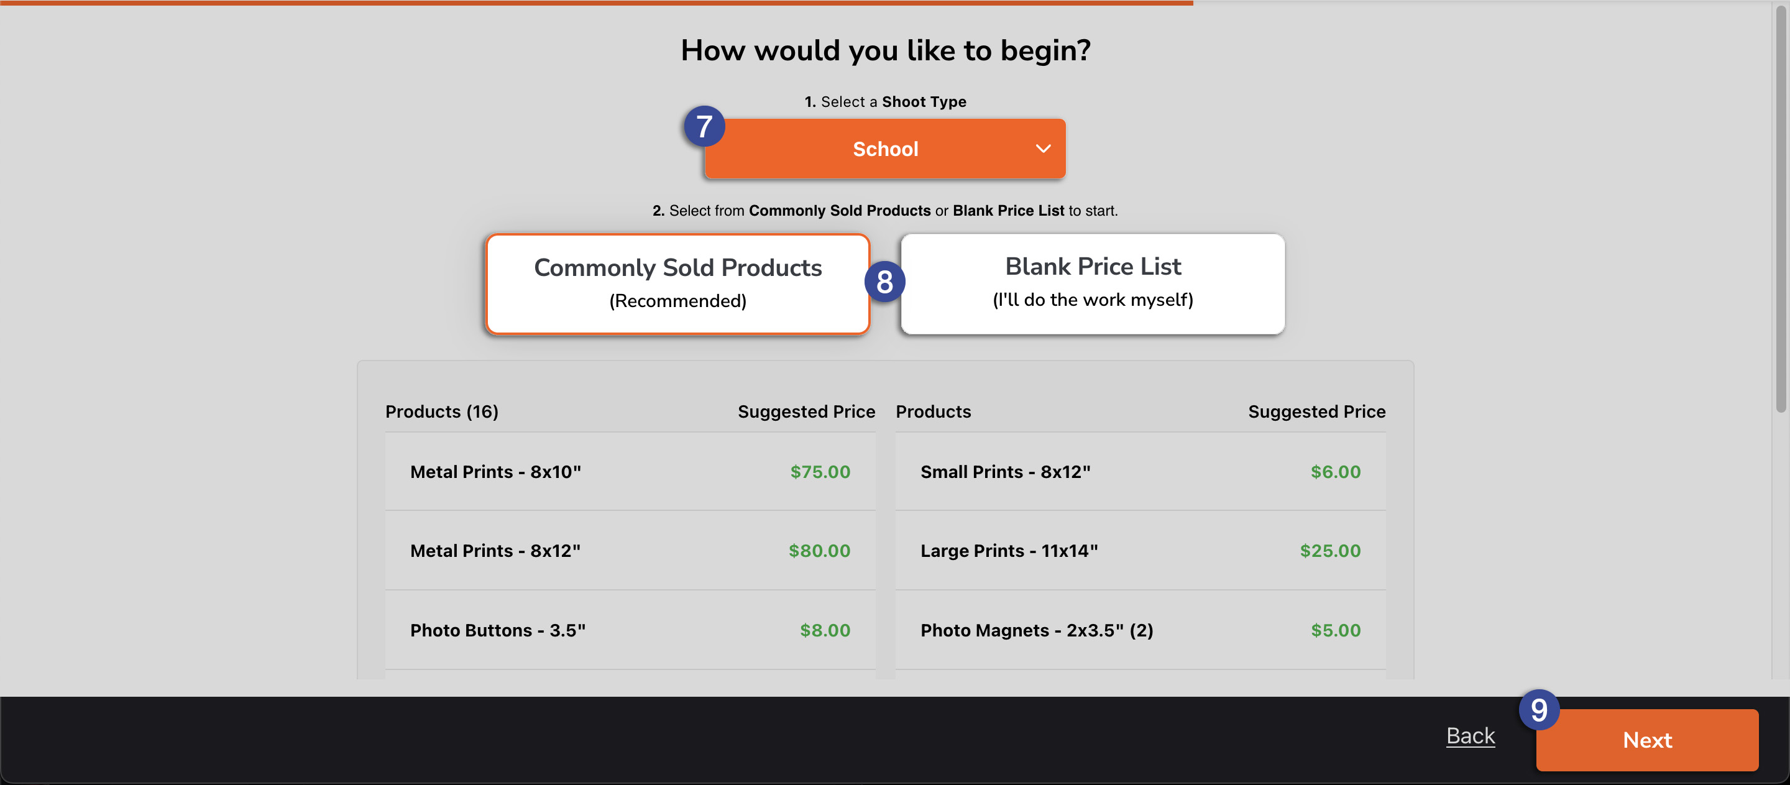This screenshot has width=1790, height=785.
Task: Select the Commonly Sold Products option
Action: [x=677, y=283]
